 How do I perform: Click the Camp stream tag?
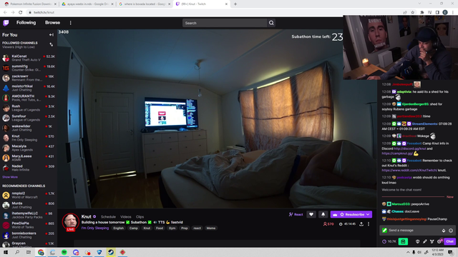[134, 228]
